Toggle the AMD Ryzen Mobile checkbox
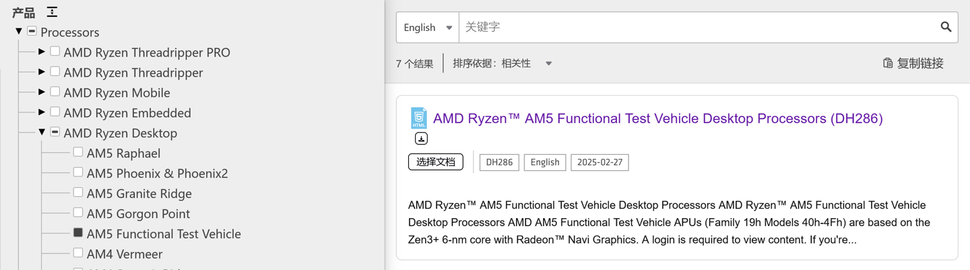 [55, 92]
